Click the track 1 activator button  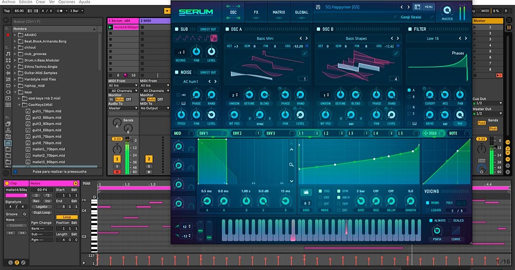point(117,159)
